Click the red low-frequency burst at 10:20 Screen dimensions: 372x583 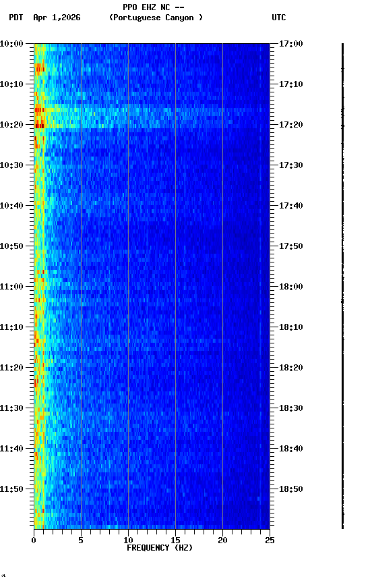39,126
